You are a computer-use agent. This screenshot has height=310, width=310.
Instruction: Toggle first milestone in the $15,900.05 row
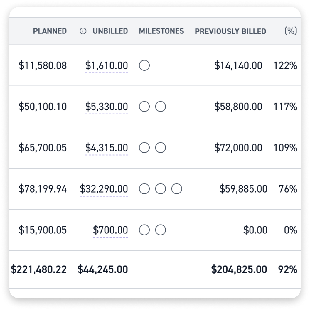144,230
